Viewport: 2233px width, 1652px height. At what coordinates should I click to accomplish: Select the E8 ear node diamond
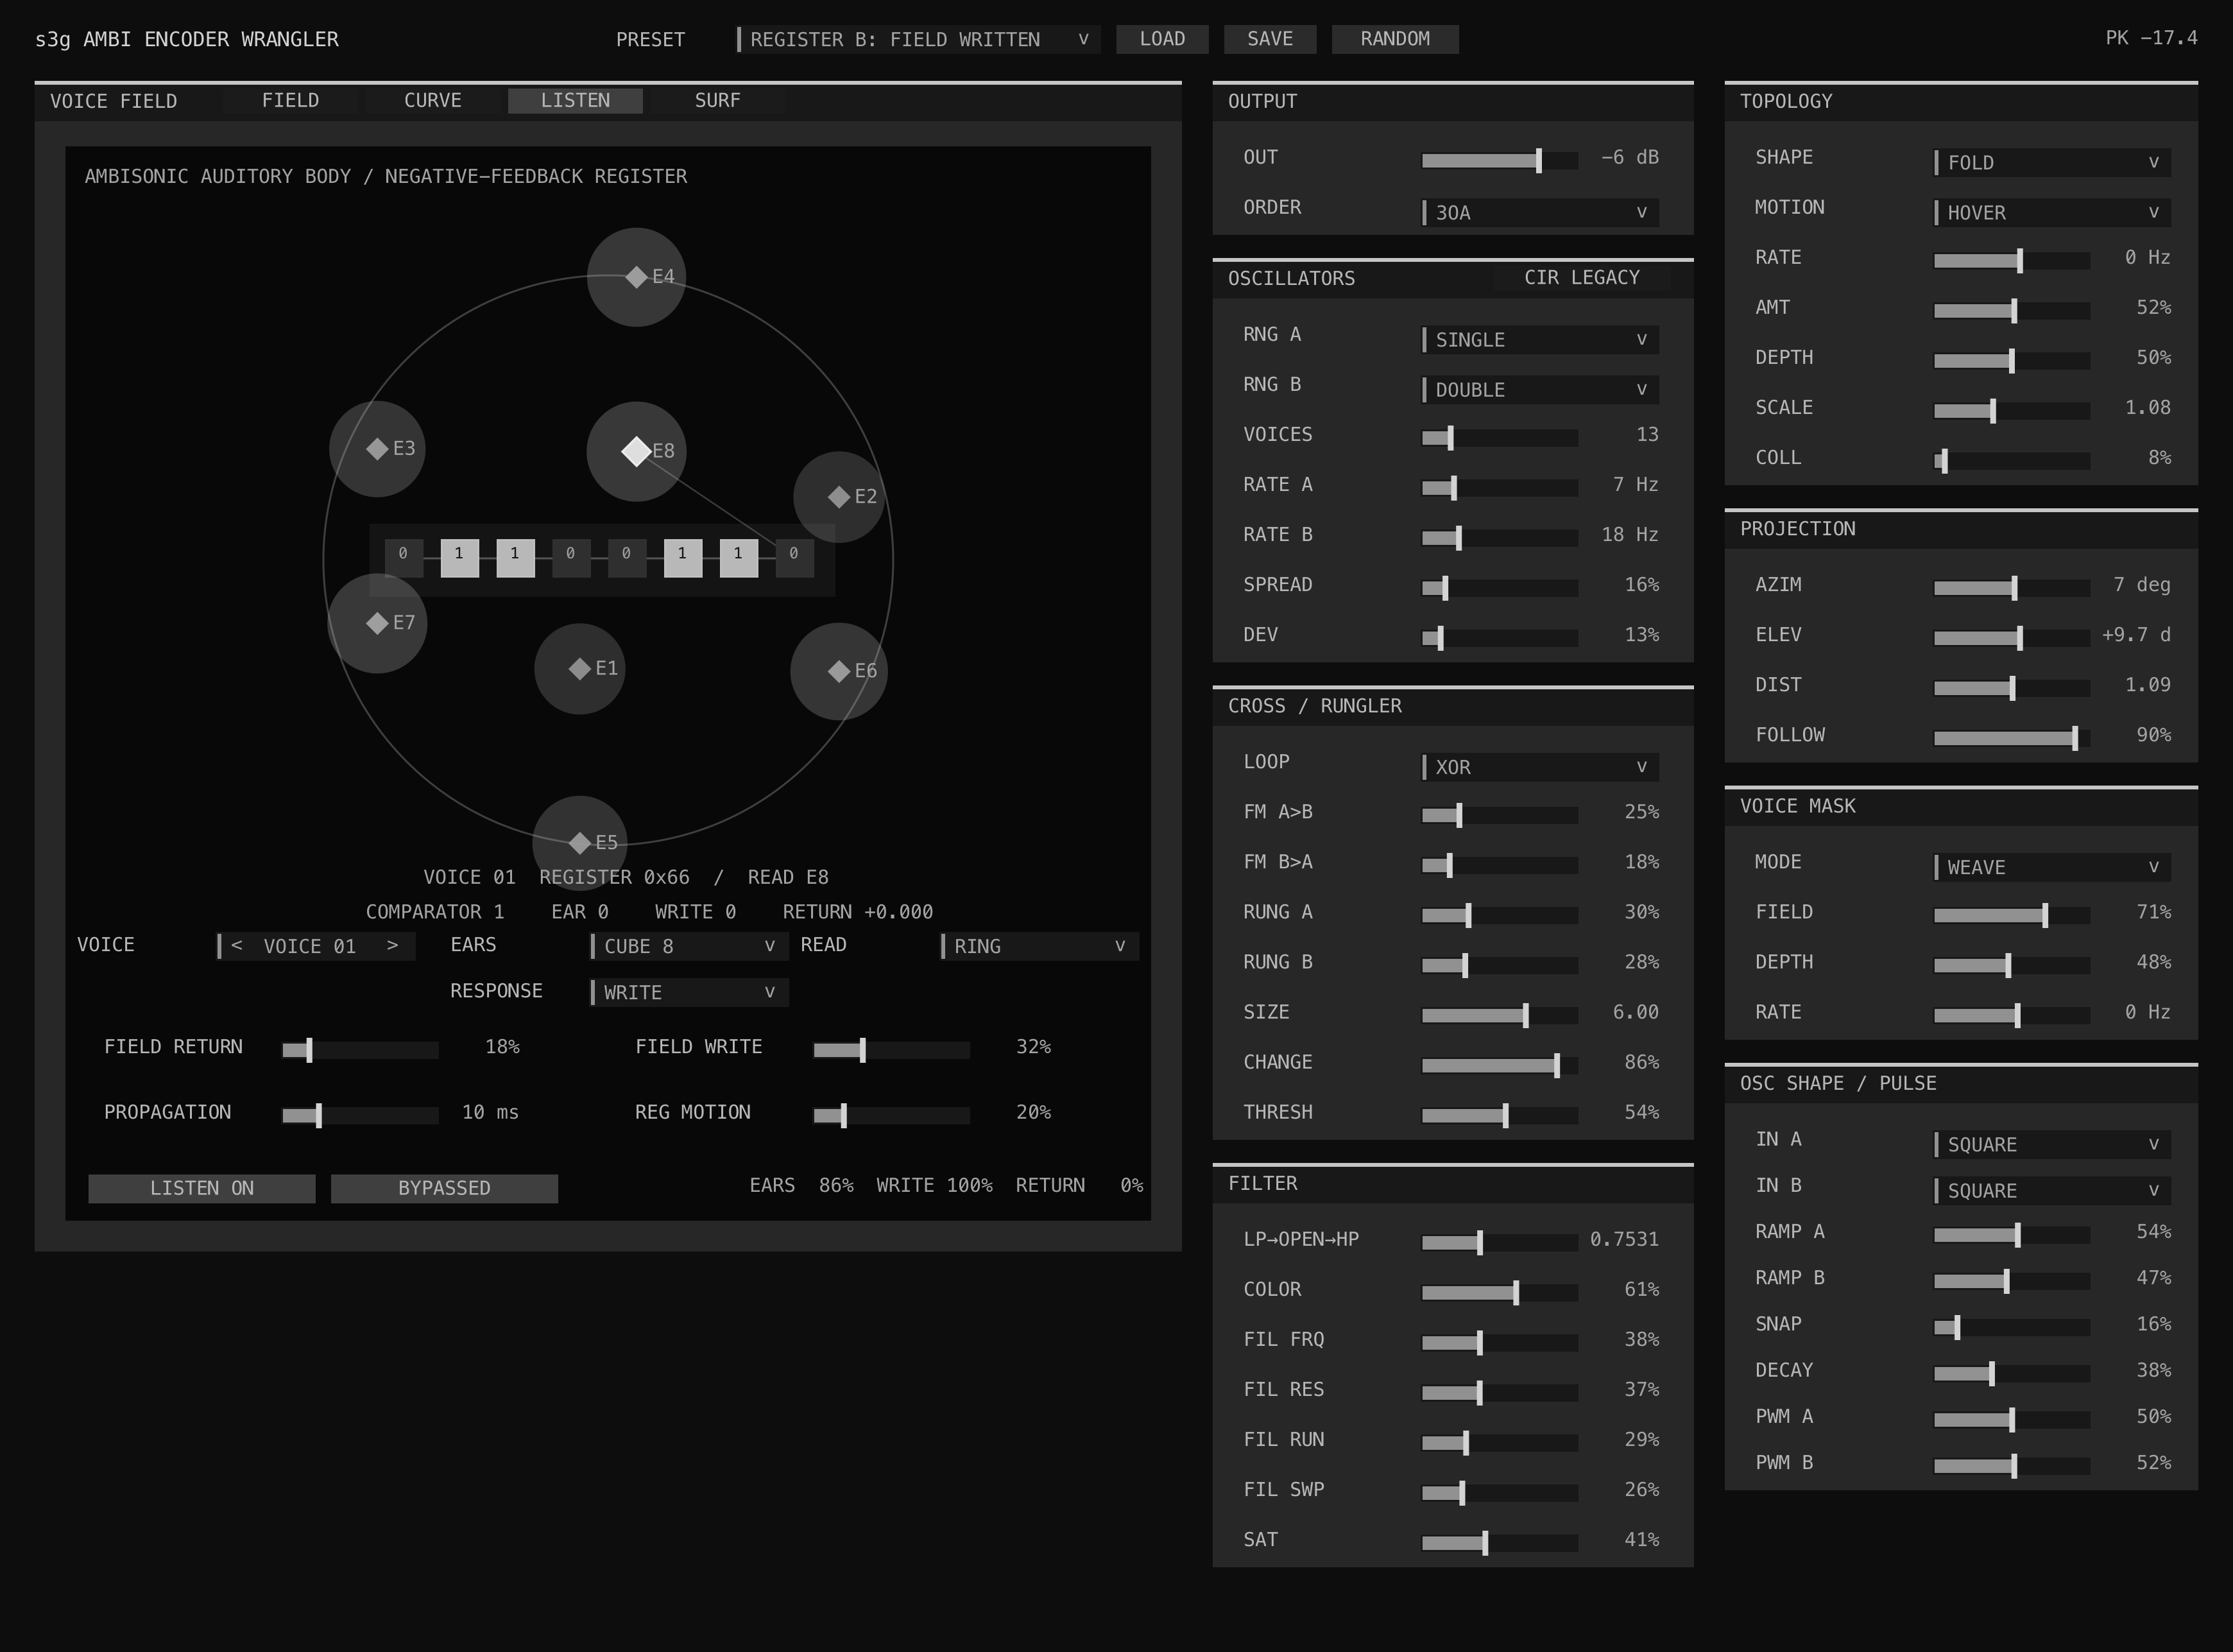(x=636, y=451)
